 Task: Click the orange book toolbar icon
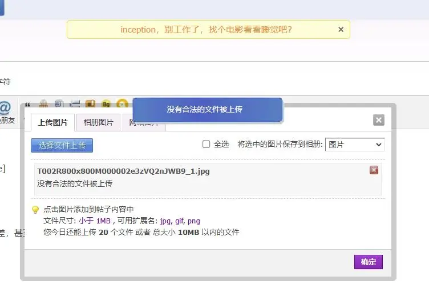click(90, 104)
